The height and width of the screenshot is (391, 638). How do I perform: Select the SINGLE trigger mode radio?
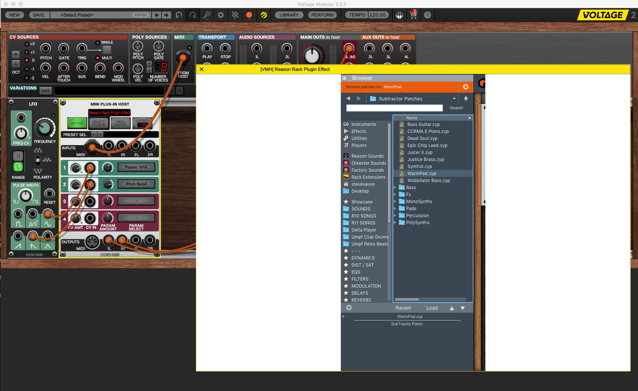[x=98, y=43]
